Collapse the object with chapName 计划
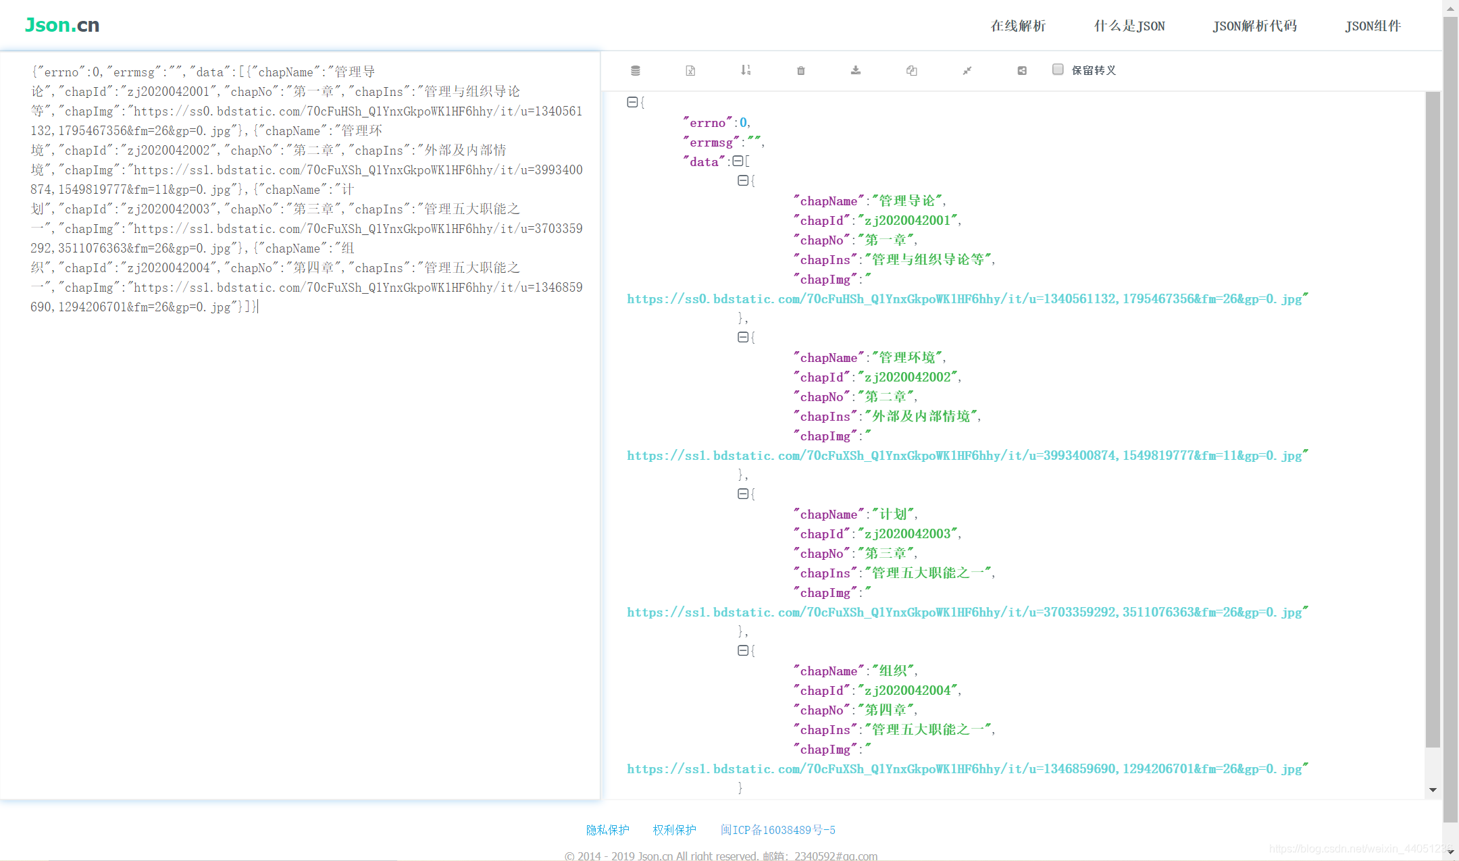 743,494
